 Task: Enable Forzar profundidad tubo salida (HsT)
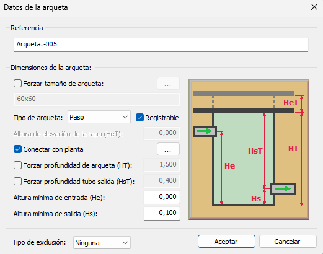(17, 182)
